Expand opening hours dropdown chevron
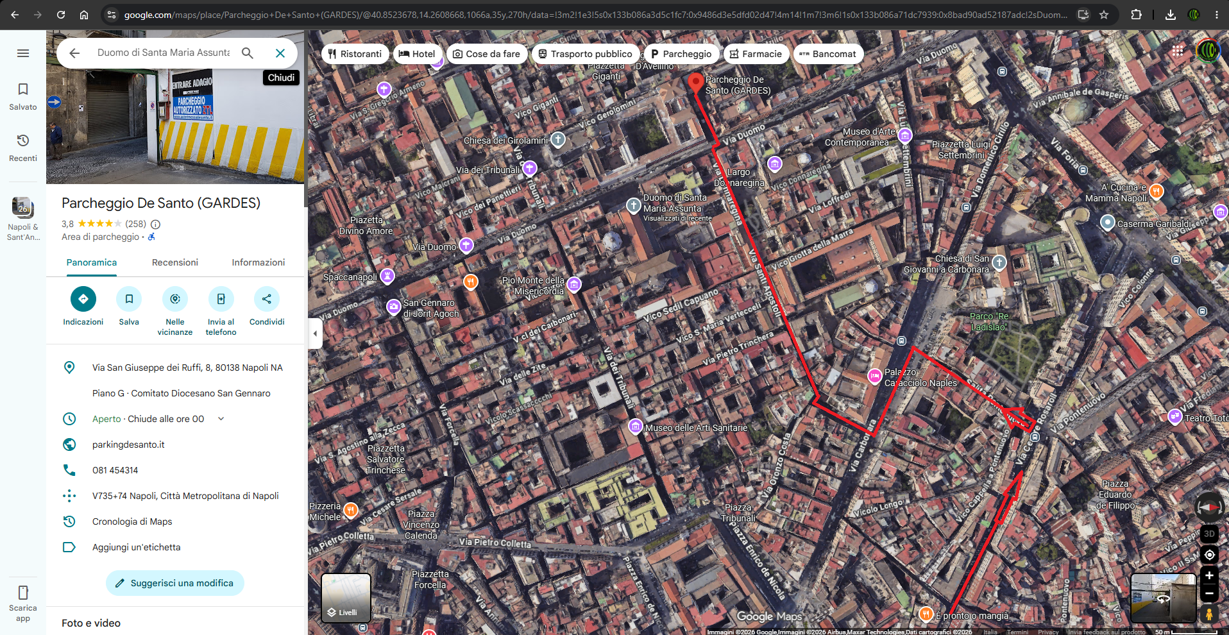The image size is (1229, 635). (221, 419)
